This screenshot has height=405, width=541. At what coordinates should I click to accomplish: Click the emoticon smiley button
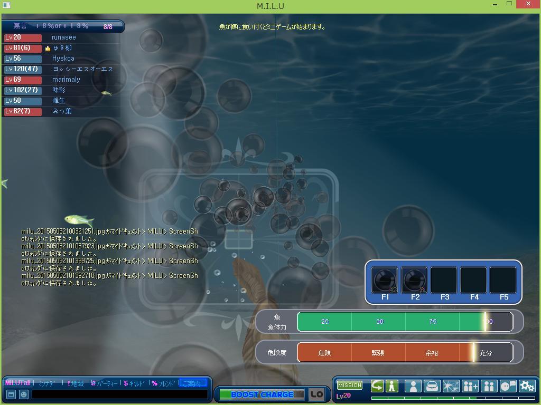pyautogui.click(x=24, y=394)
